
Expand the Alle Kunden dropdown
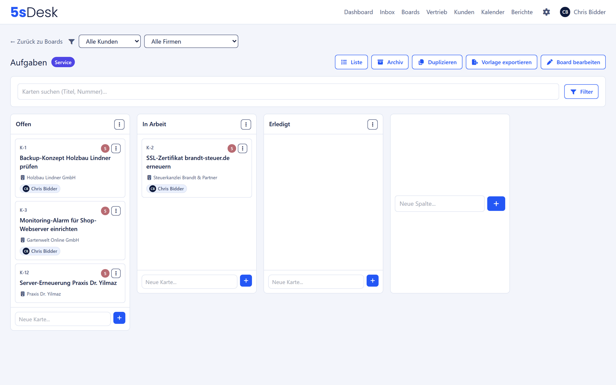pyautogui.click(x=110, y=41)
